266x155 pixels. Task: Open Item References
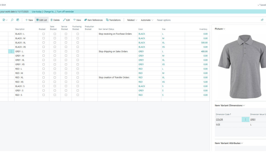tap(93, 20)
